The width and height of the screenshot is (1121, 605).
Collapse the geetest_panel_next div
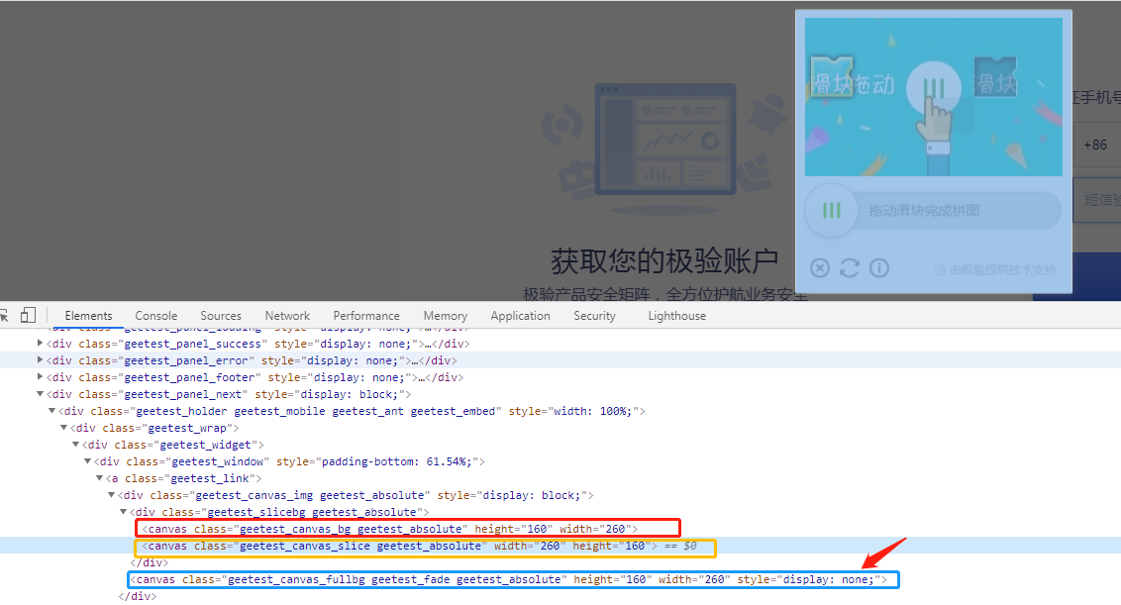click(x=41, y=394)
